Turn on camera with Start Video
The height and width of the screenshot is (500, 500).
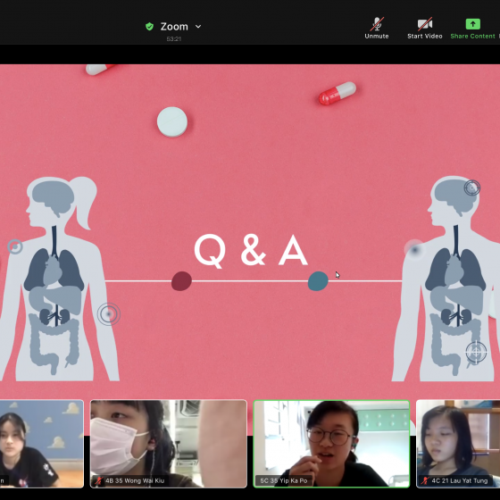pos(425,28)
